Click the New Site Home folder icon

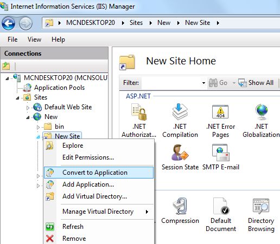pos(127,62)
